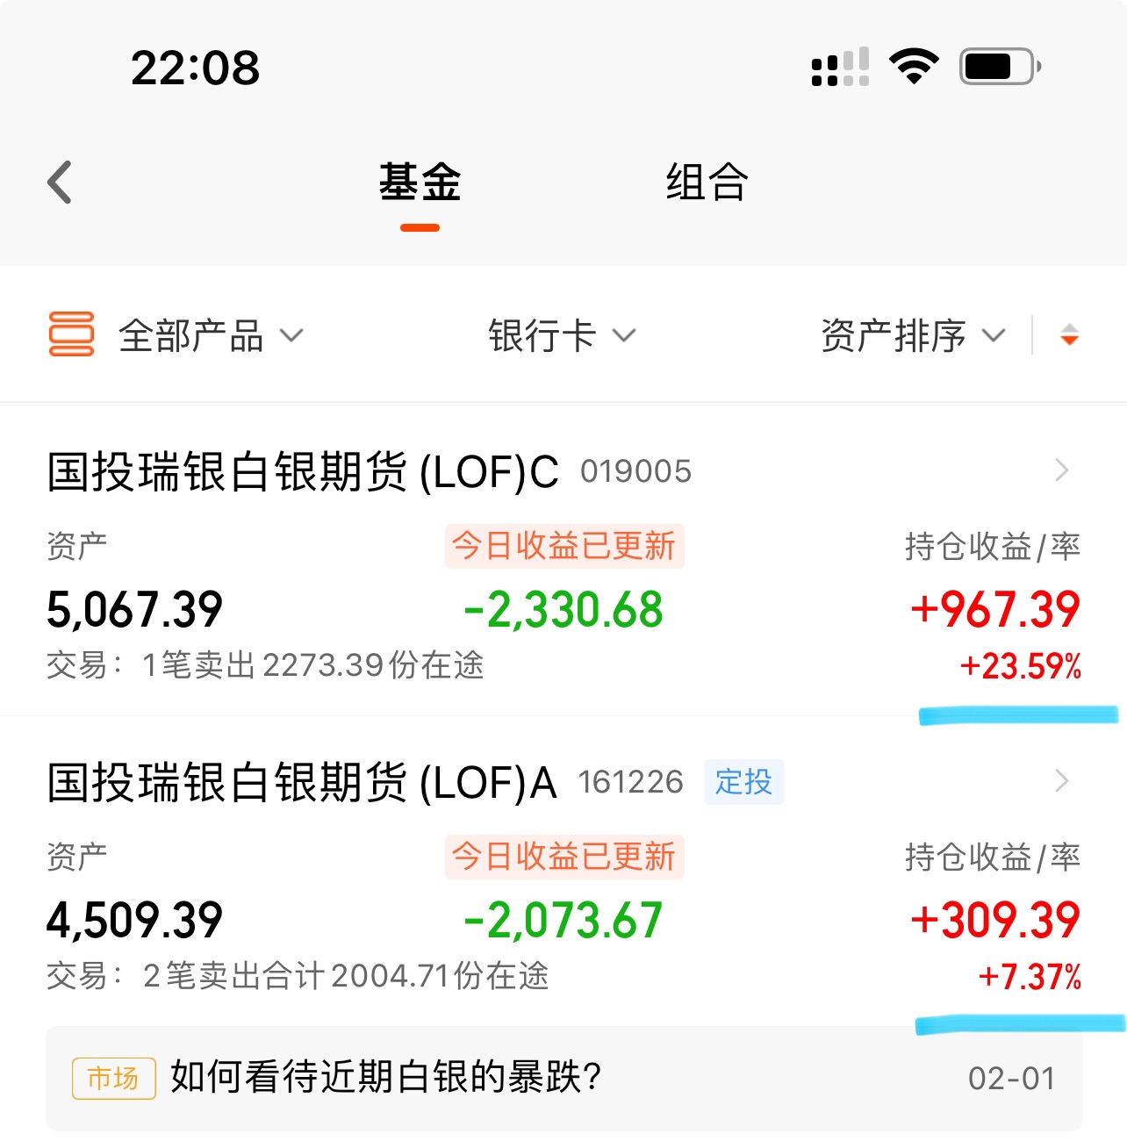Tap the battery status icon
Image resolution: width=1127 pixels, height=1141 pixels.
(x=1000, y=67)
